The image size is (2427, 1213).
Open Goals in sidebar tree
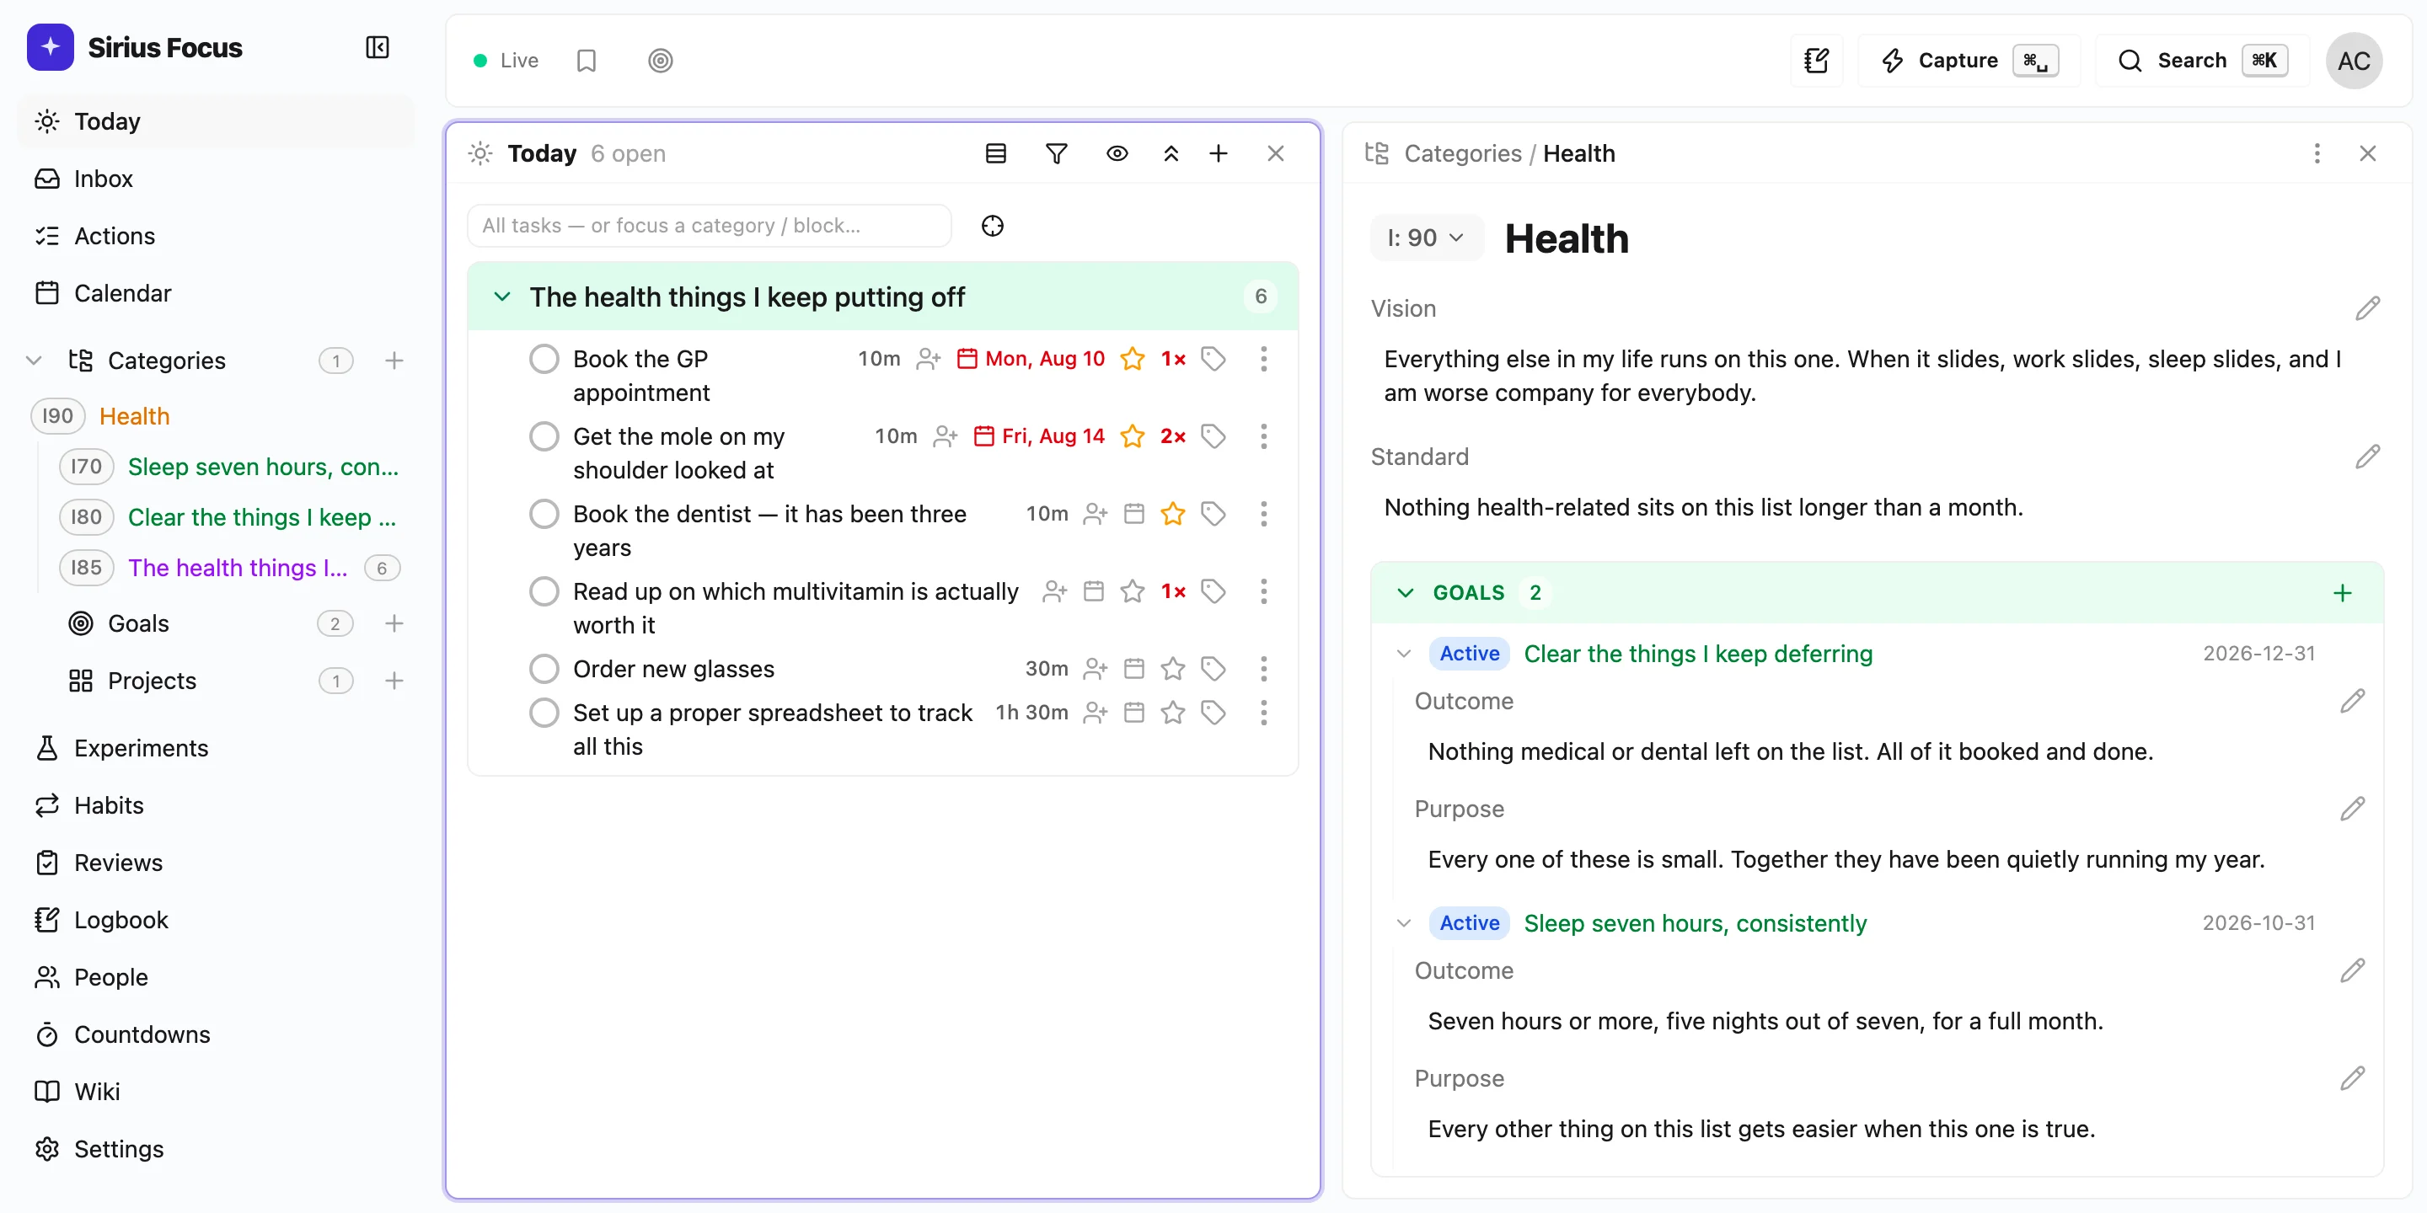138,623
